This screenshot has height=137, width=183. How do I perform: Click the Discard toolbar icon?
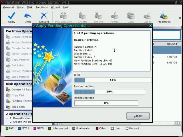point(44,16)
